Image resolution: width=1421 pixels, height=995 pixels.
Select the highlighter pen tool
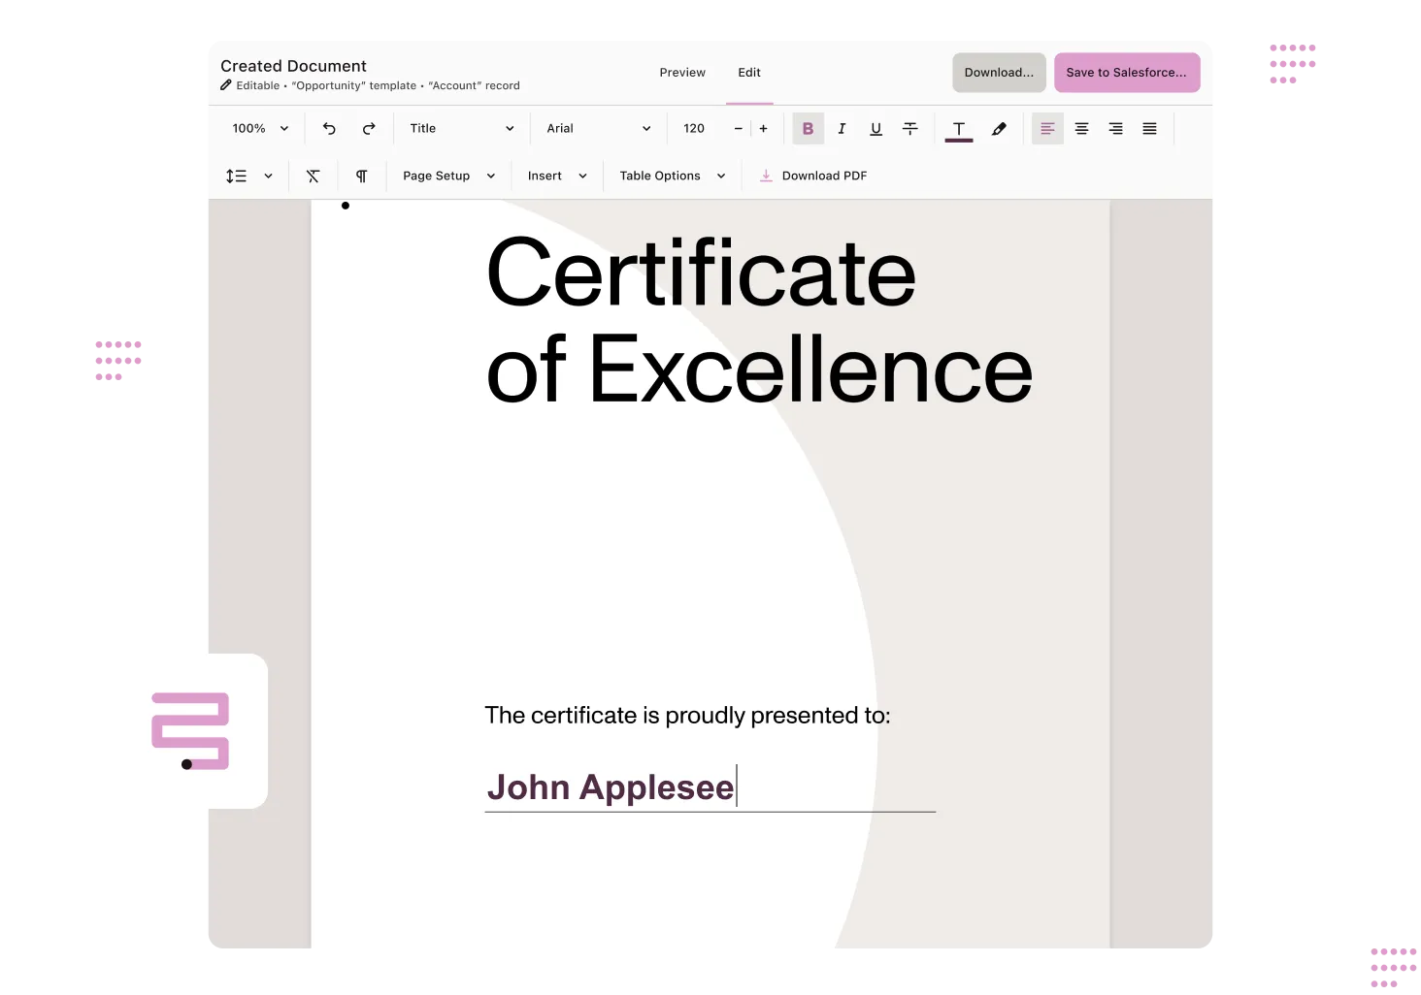(999, 129)
